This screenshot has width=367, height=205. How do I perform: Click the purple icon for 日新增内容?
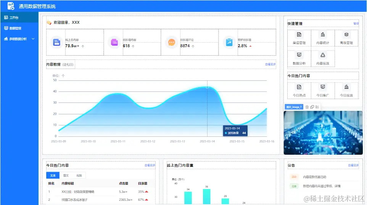(114, 42)
